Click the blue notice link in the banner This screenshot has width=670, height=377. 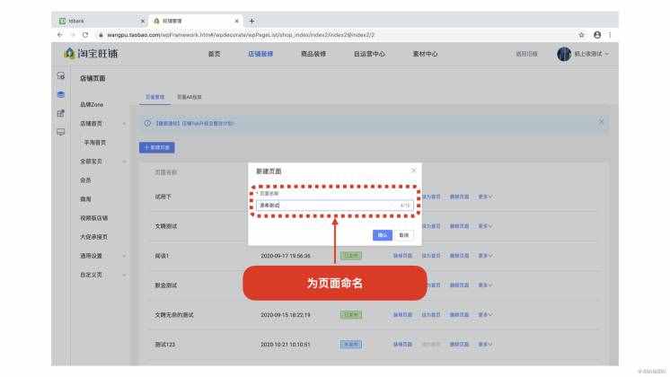[x=195, y=123]
